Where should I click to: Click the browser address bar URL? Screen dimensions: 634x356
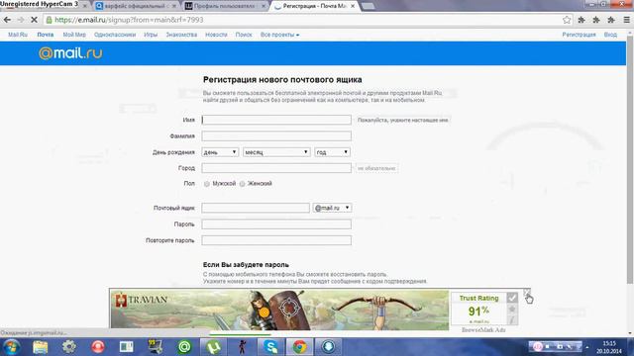point(129,20)
